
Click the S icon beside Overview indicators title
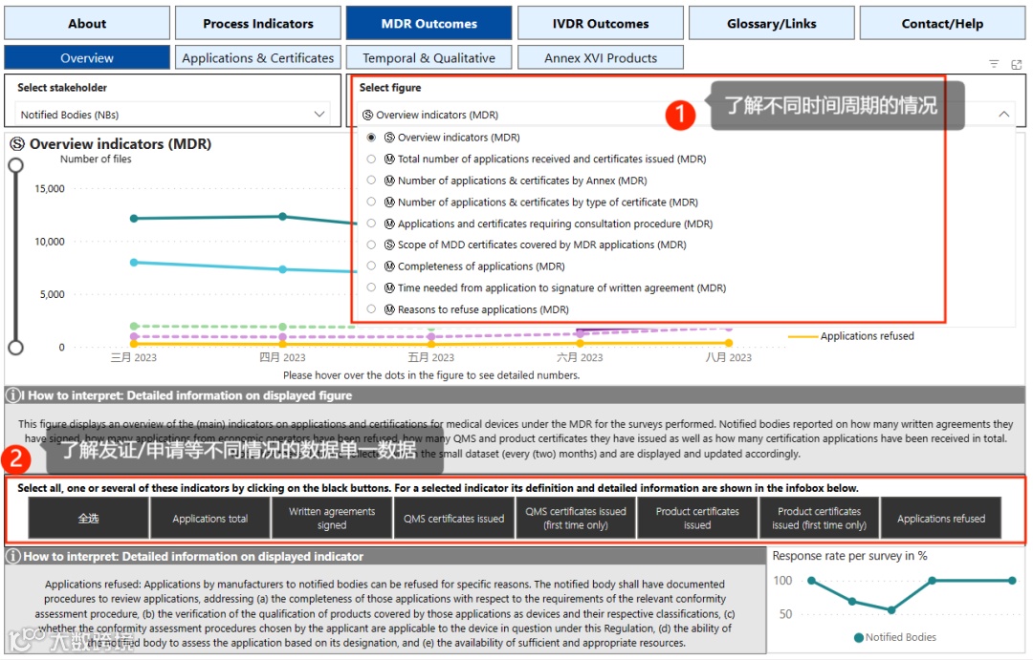click(x=17, y=144)
